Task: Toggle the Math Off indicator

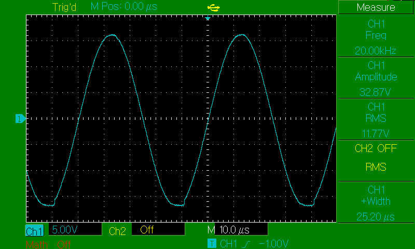Action: pos(47,244)
